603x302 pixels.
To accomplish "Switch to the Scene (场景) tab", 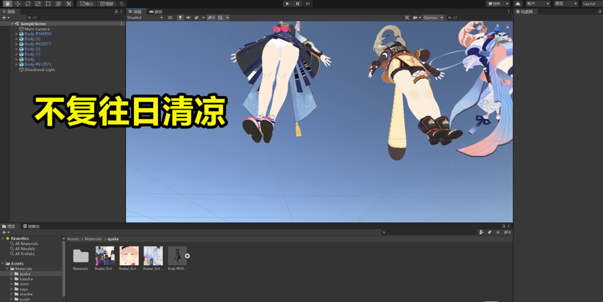I will (x=135, y=11).
